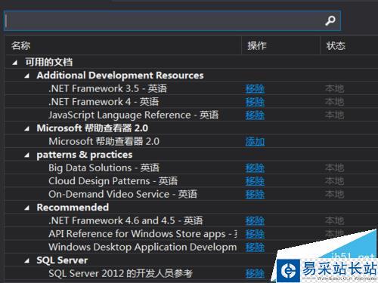Remove .NET Framework 4.6 and 4.5 docs
378x283 pixels.
tap(255, 221)
